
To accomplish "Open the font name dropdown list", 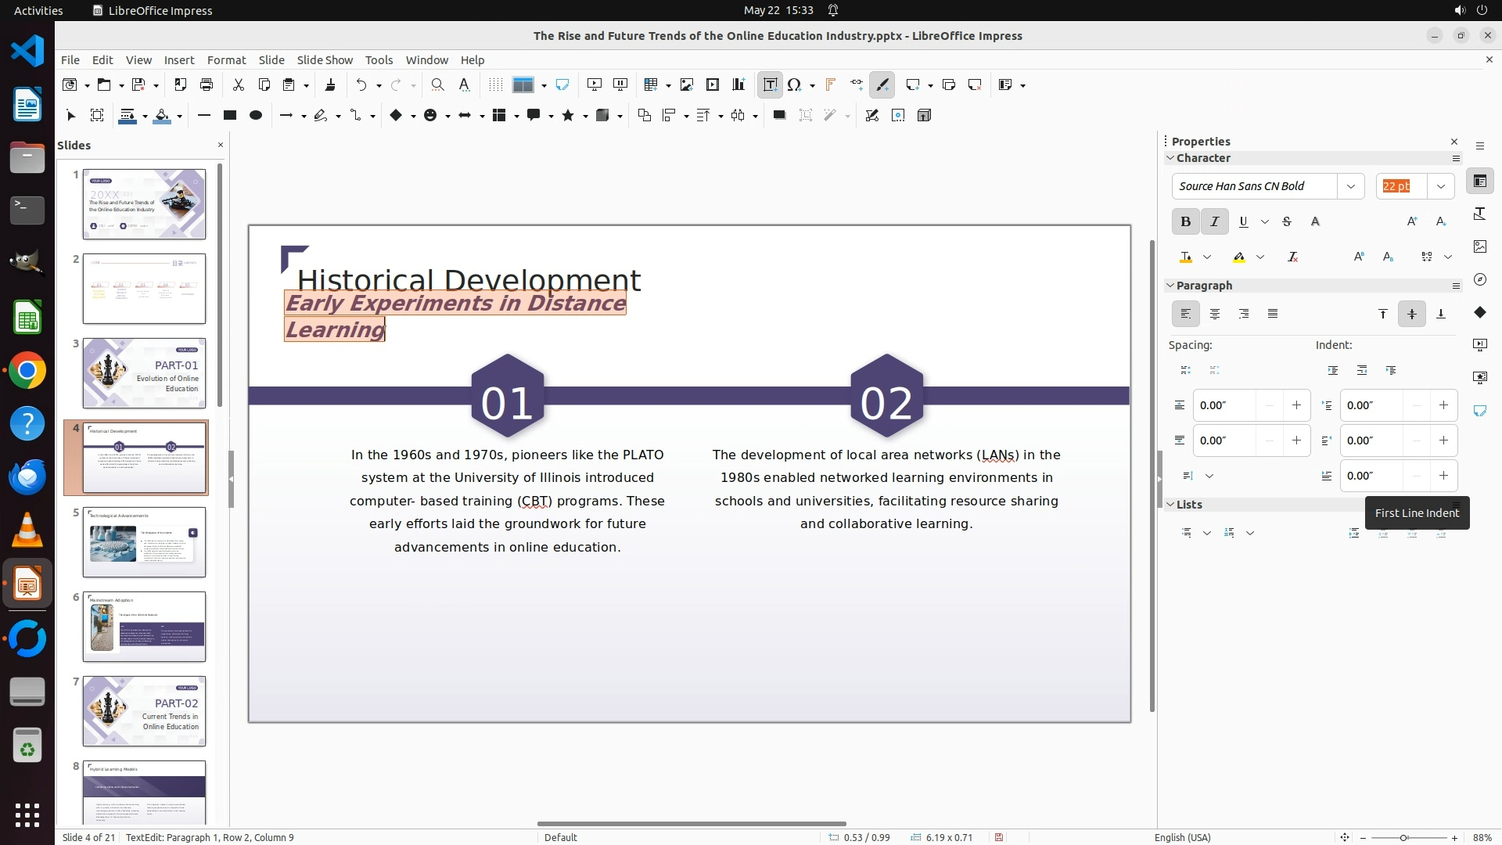I will coord(1350,186).
